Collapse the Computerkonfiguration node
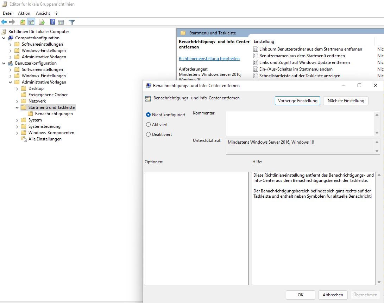 4,38
